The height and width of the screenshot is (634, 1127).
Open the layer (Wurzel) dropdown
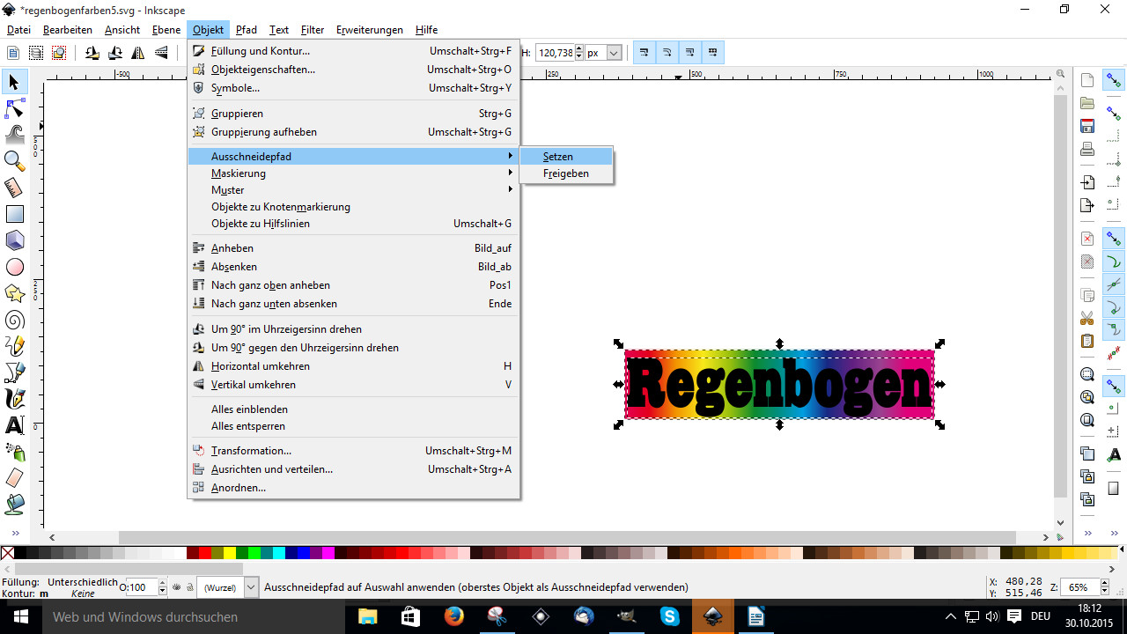(251, 587)
